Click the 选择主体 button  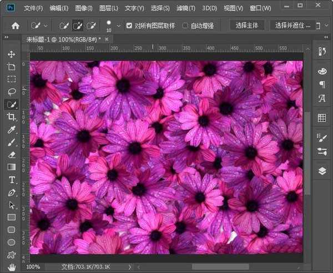coord(246,26)
